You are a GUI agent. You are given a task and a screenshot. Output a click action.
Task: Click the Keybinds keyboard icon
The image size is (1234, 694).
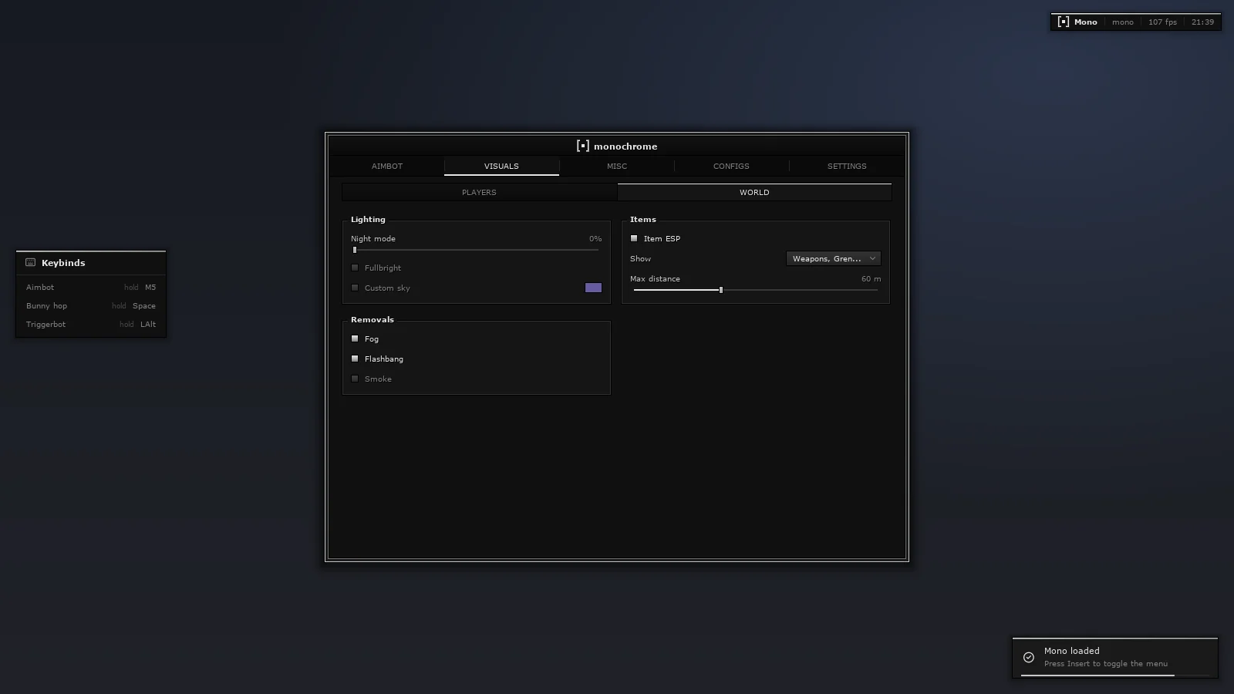(x=31, y=262)
